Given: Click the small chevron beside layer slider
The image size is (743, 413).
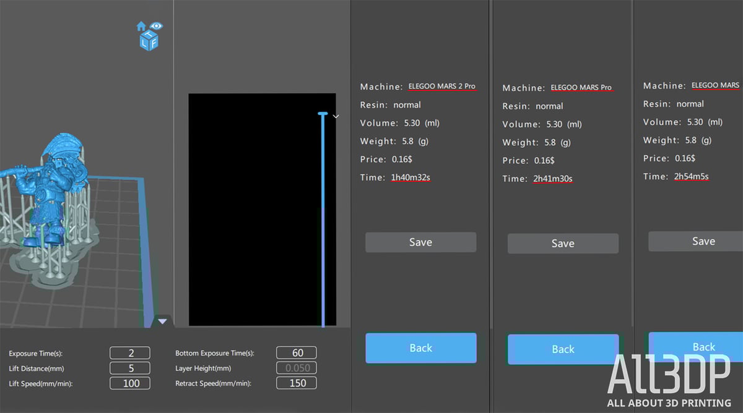Looking at the screenshot, I should tap(336, 116).
